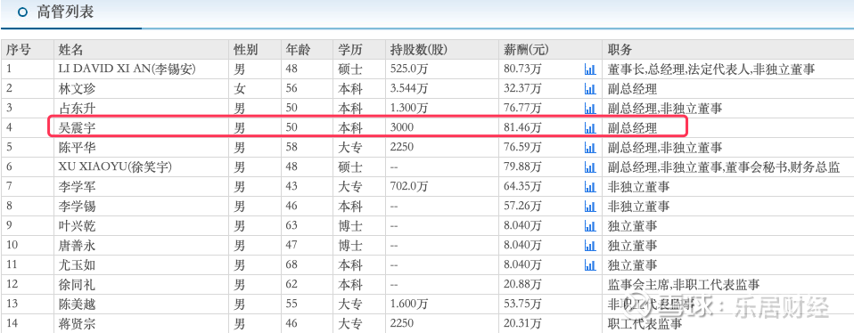The image size is (854, 333).
Task: Select the name 陈平华
Action: (78, 148)
